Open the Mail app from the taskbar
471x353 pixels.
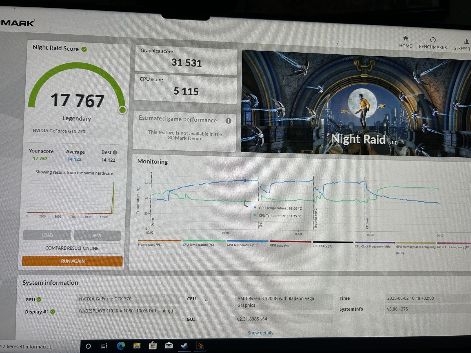pyautogui.click(x=169, y=345)
